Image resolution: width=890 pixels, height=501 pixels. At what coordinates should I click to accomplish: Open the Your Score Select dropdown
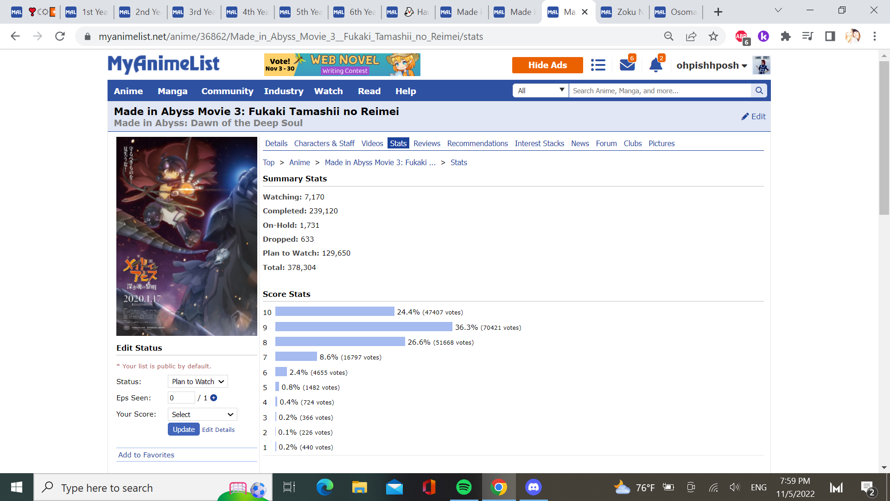(x=203, y=414)
